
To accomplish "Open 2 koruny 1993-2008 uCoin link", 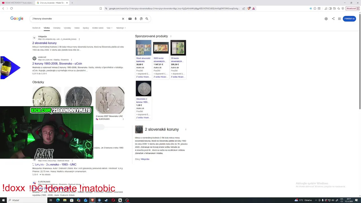I will (57, 64).
